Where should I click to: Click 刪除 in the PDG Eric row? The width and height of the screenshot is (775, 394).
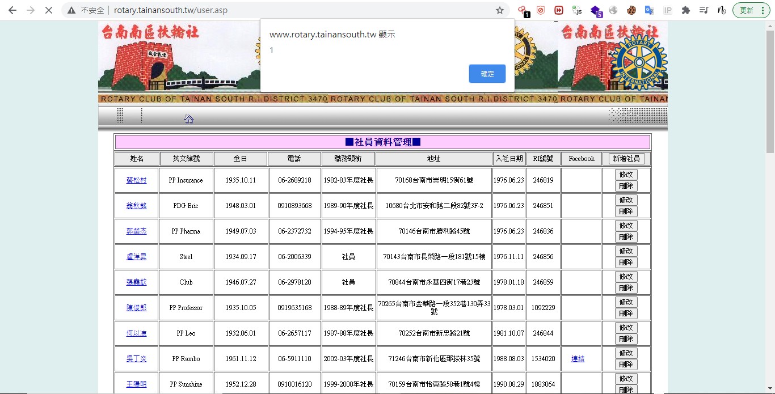click(x=626, y=211)
